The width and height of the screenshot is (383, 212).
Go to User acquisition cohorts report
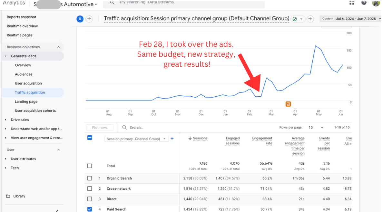(35, 111)
